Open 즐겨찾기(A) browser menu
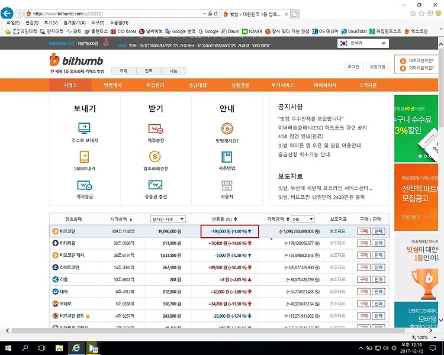 click(75, 22)
